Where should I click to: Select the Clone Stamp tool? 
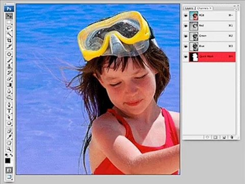click(9, 66)
